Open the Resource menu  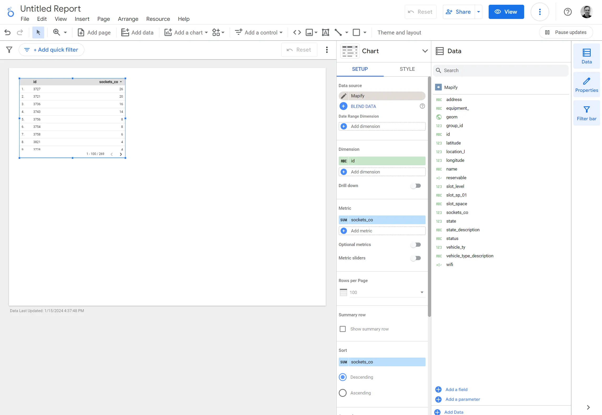[158, 19]
